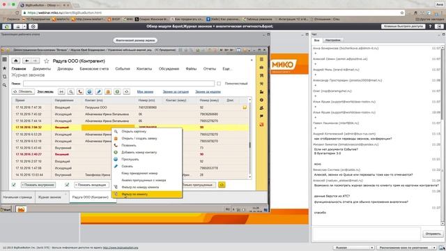Select Добавить номер контакту in context menu

[147, 152]
